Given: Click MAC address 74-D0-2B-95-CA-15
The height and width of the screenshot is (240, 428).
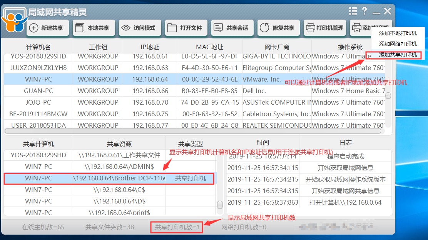Looking at the screenshot, I should pos(210,102).
